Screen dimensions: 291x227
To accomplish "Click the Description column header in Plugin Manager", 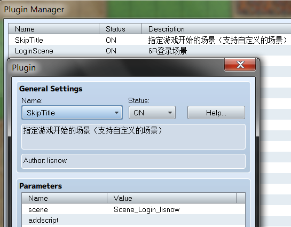I will click(216, 29).
